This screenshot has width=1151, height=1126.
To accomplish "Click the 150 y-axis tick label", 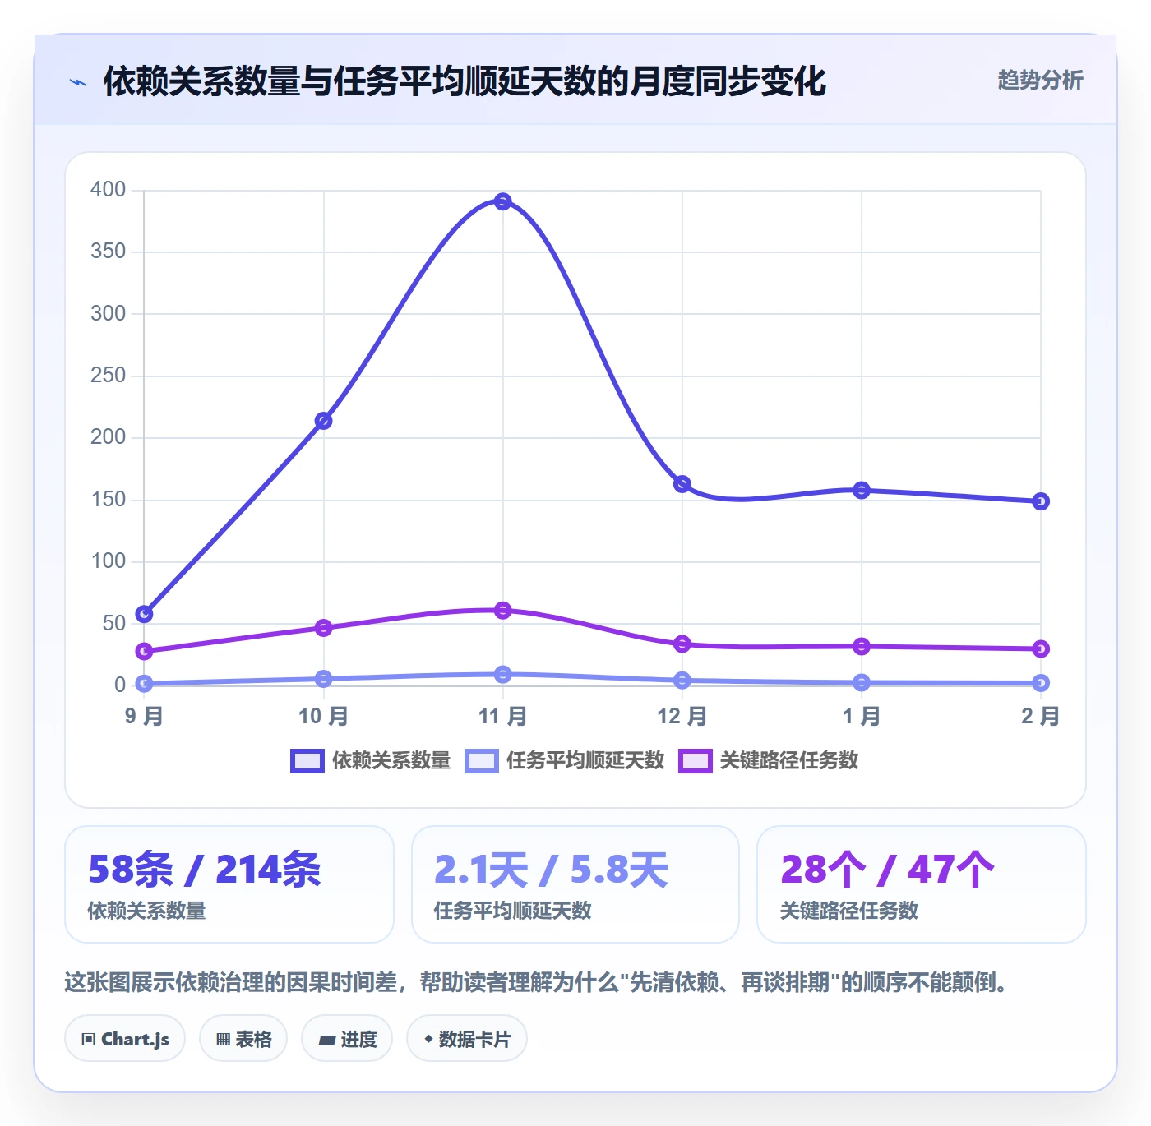I will point(109,500).
